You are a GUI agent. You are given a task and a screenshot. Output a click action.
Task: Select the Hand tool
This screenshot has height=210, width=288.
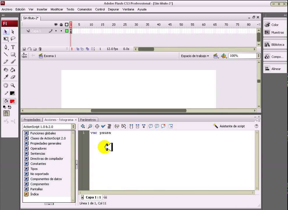point(6,85)
